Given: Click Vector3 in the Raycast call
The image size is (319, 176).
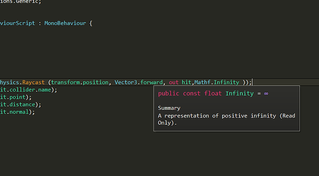Looking at the screenshot, I should tap(126, 82).
